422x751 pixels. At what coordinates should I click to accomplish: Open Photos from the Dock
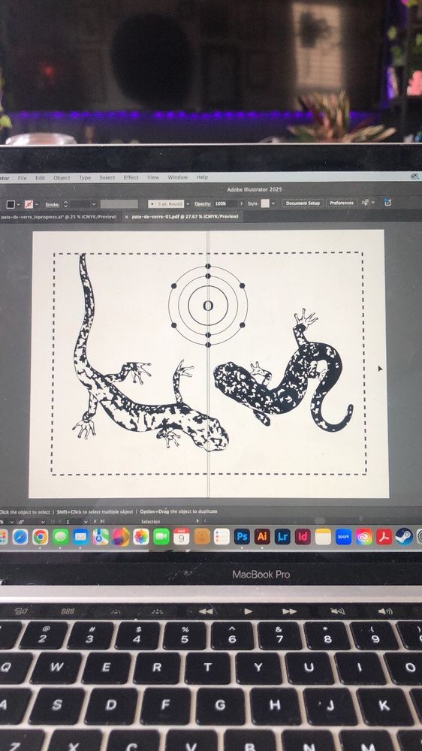coord(141,537)
